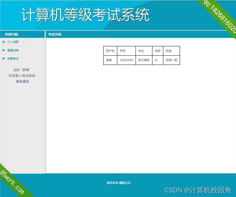The image size is (236, 197).
Task: Open 我要考试 to start an exam
Action: [x=13, y=59]
